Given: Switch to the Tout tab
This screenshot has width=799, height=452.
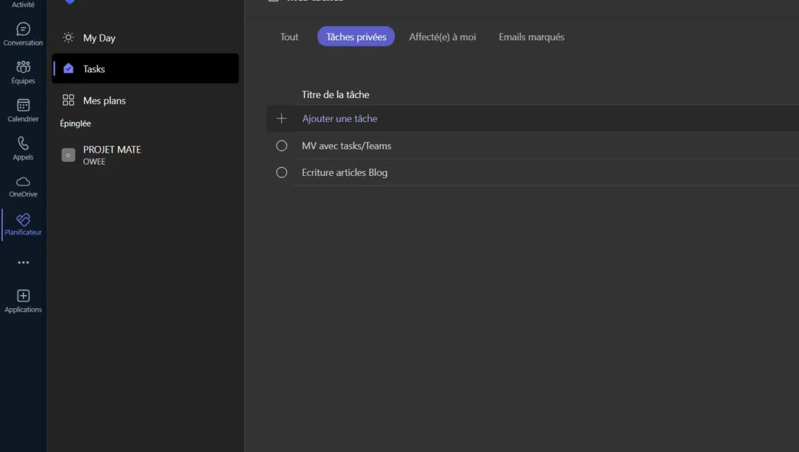Looking at the screenshot, I should [x=289, y=37].
